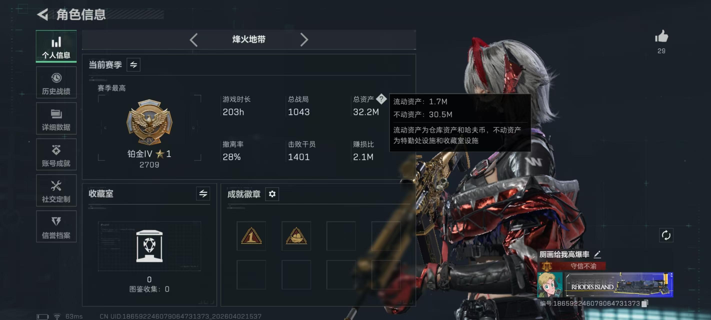Switch to the 账号成就 tab
711x320 pixels.
click(x=56, y=154)
